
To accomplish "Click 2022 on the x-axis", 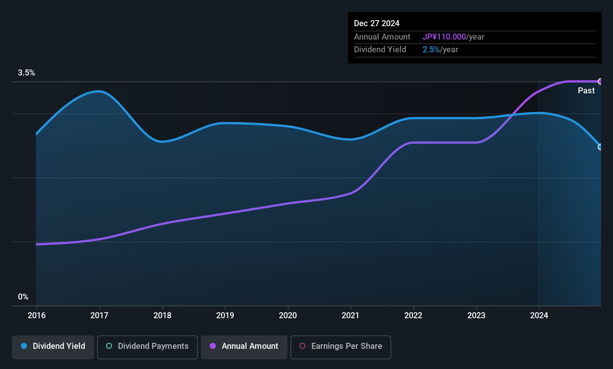I will 413,316.
